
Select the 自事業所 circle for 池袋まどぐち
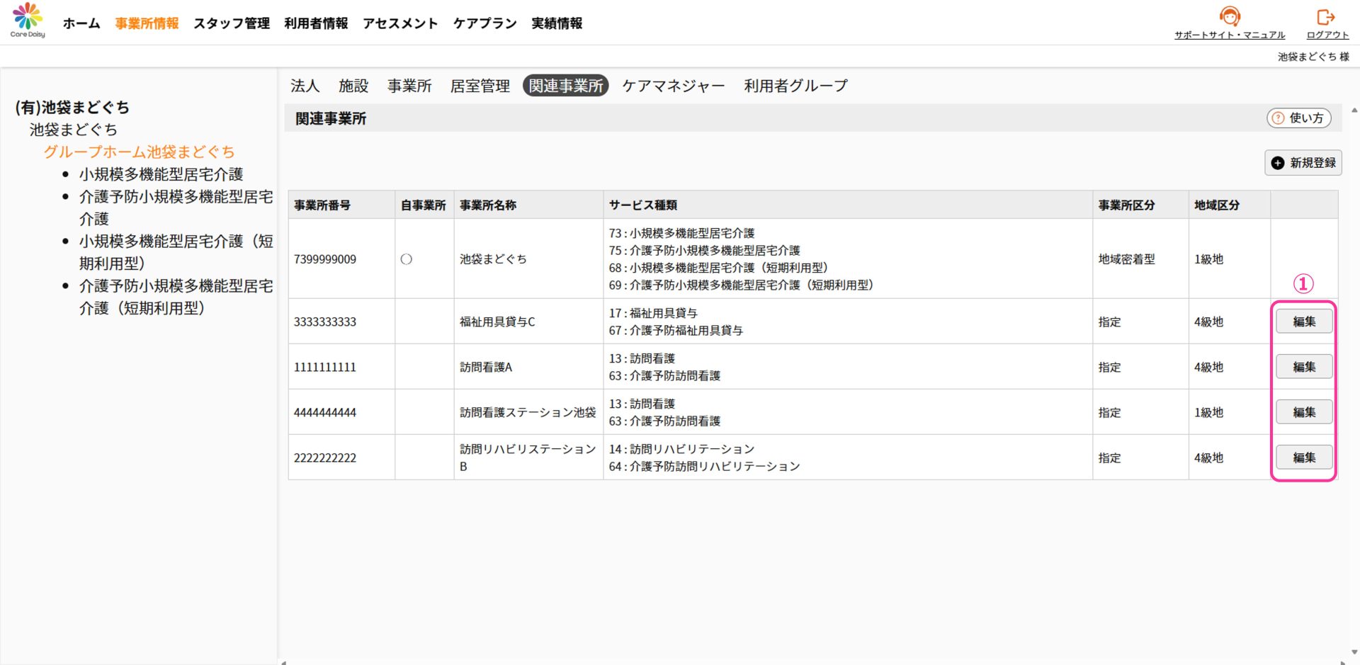406,259
